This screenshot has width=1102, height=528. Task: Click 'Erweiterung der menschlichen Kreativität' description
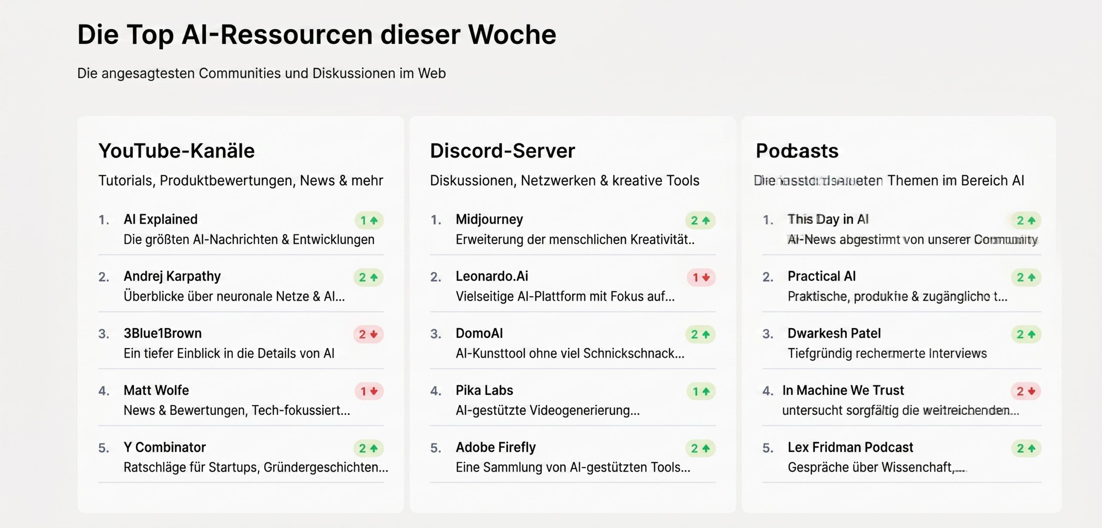pos(575,239)
